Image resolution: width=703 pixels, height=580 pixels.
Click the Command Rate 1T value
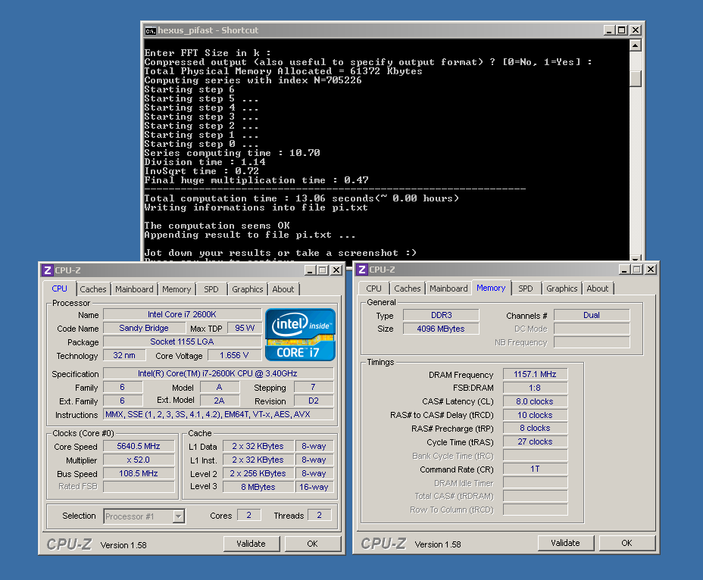[536, 469]
